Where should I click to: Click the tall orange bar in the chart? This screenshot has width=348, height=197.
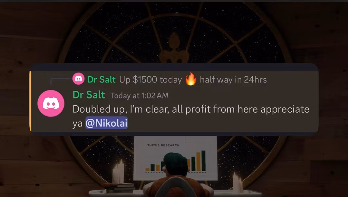click(x=198, y=162)
